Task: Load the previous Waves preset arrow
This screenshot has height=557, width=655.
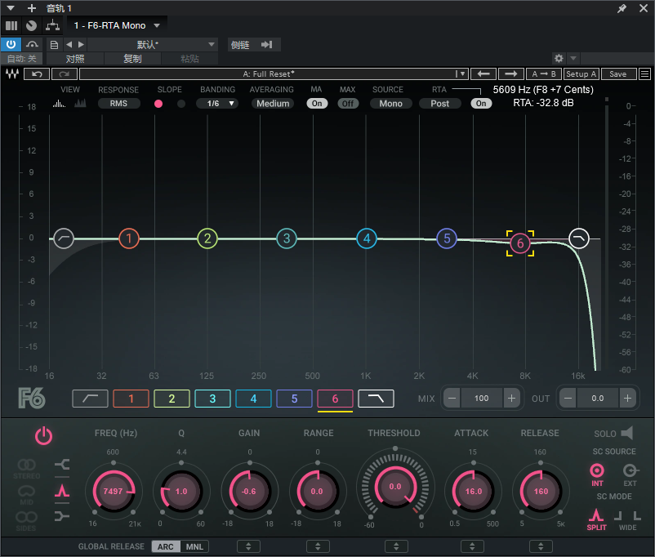Action: click(483, 74)
